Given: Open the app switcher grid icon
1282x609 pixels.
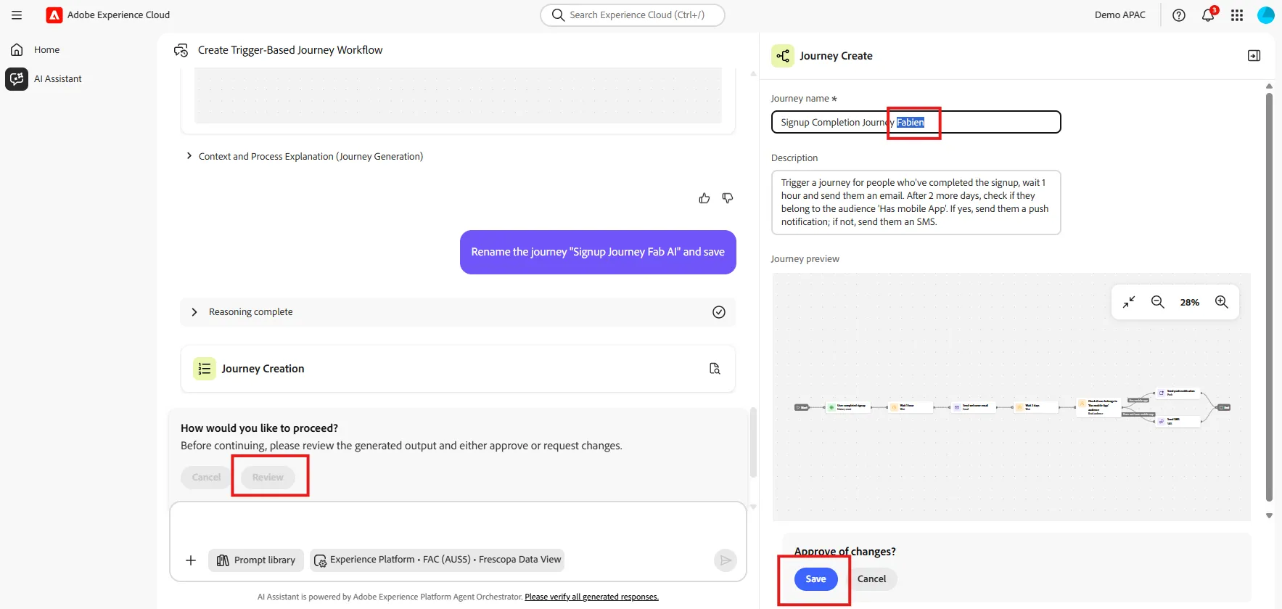Looking at the screenshot, I should (x=1237, y=15).
